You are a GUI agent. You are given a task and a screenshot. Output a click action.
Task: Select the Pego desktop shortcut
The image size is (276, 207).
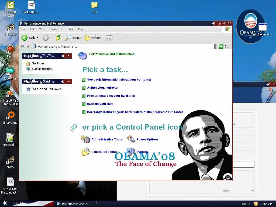click(10, 51)
